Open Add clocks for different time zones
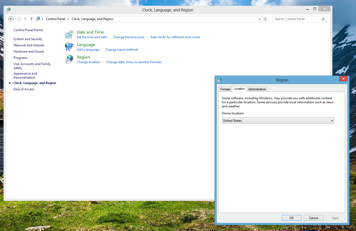Viewport: 356px width, 231px height. pos(175,37)
